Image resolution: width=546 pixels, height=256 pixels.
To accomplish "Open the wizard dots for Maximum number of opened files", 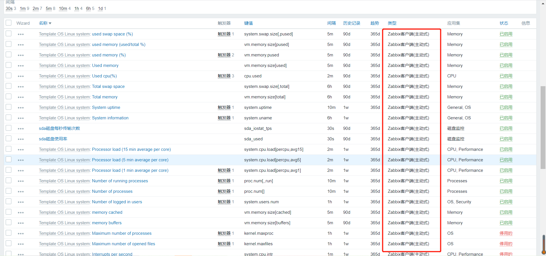I will coord(21,244).
